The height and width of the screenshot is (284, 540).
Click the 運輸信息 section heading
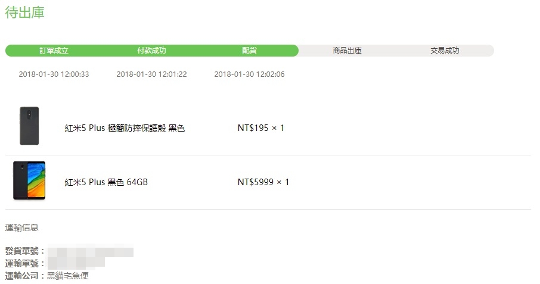[x=21, y=227]
